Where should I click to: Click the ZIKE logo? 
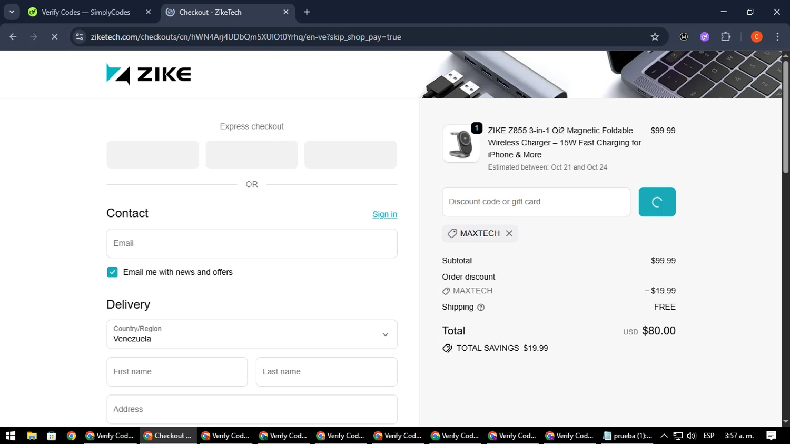pyautogui.click(x=149, y=74)
